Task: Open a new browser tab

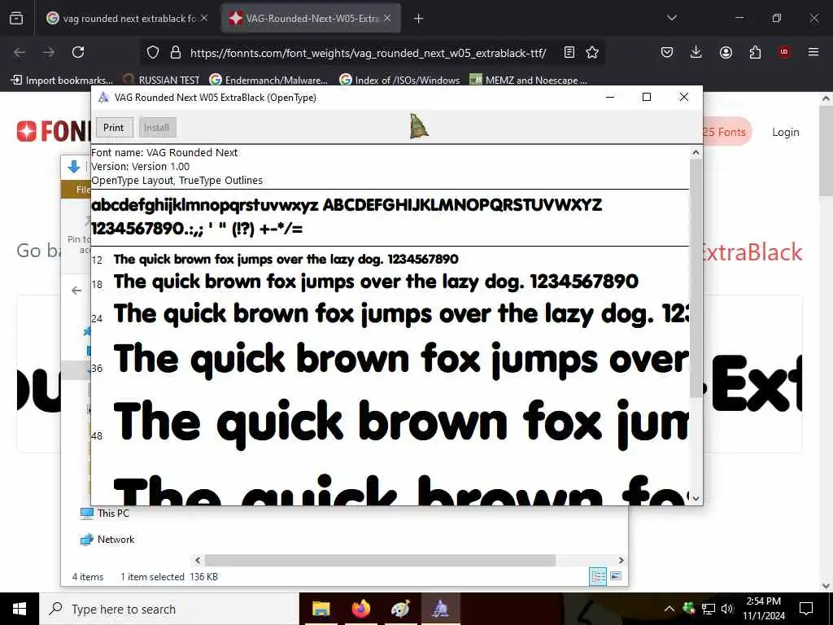Action: coord(419,19)
